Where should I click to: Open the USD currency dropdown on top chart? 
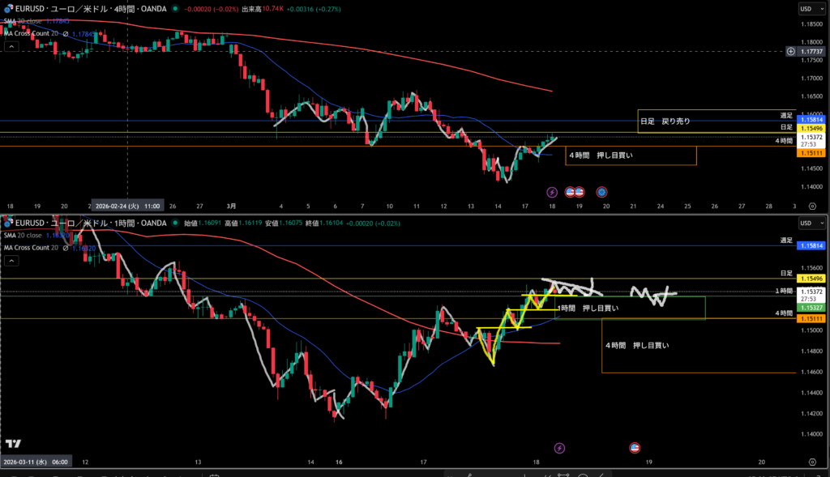[x=806, y=9]
